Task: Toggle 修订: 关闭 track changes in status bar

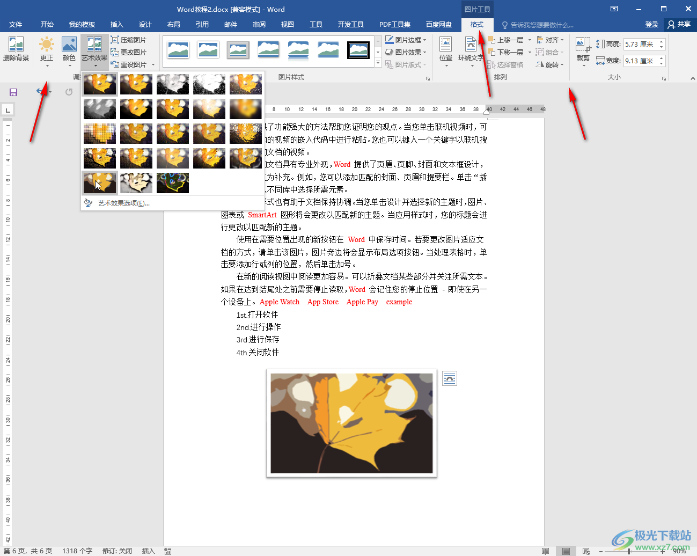Action: [x=117, y=551]
